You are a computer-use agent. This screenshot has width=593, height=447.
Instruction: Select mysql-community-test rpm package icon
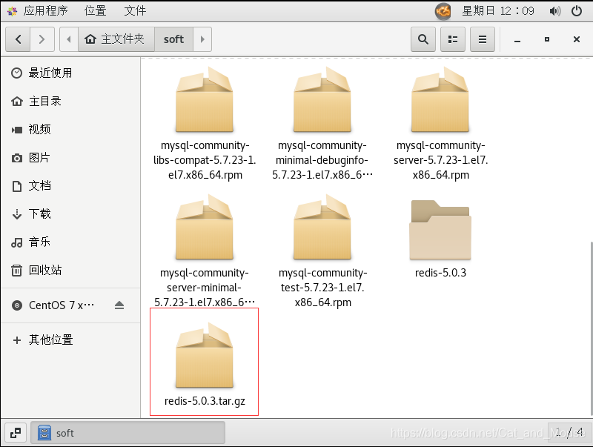point(322,228)
